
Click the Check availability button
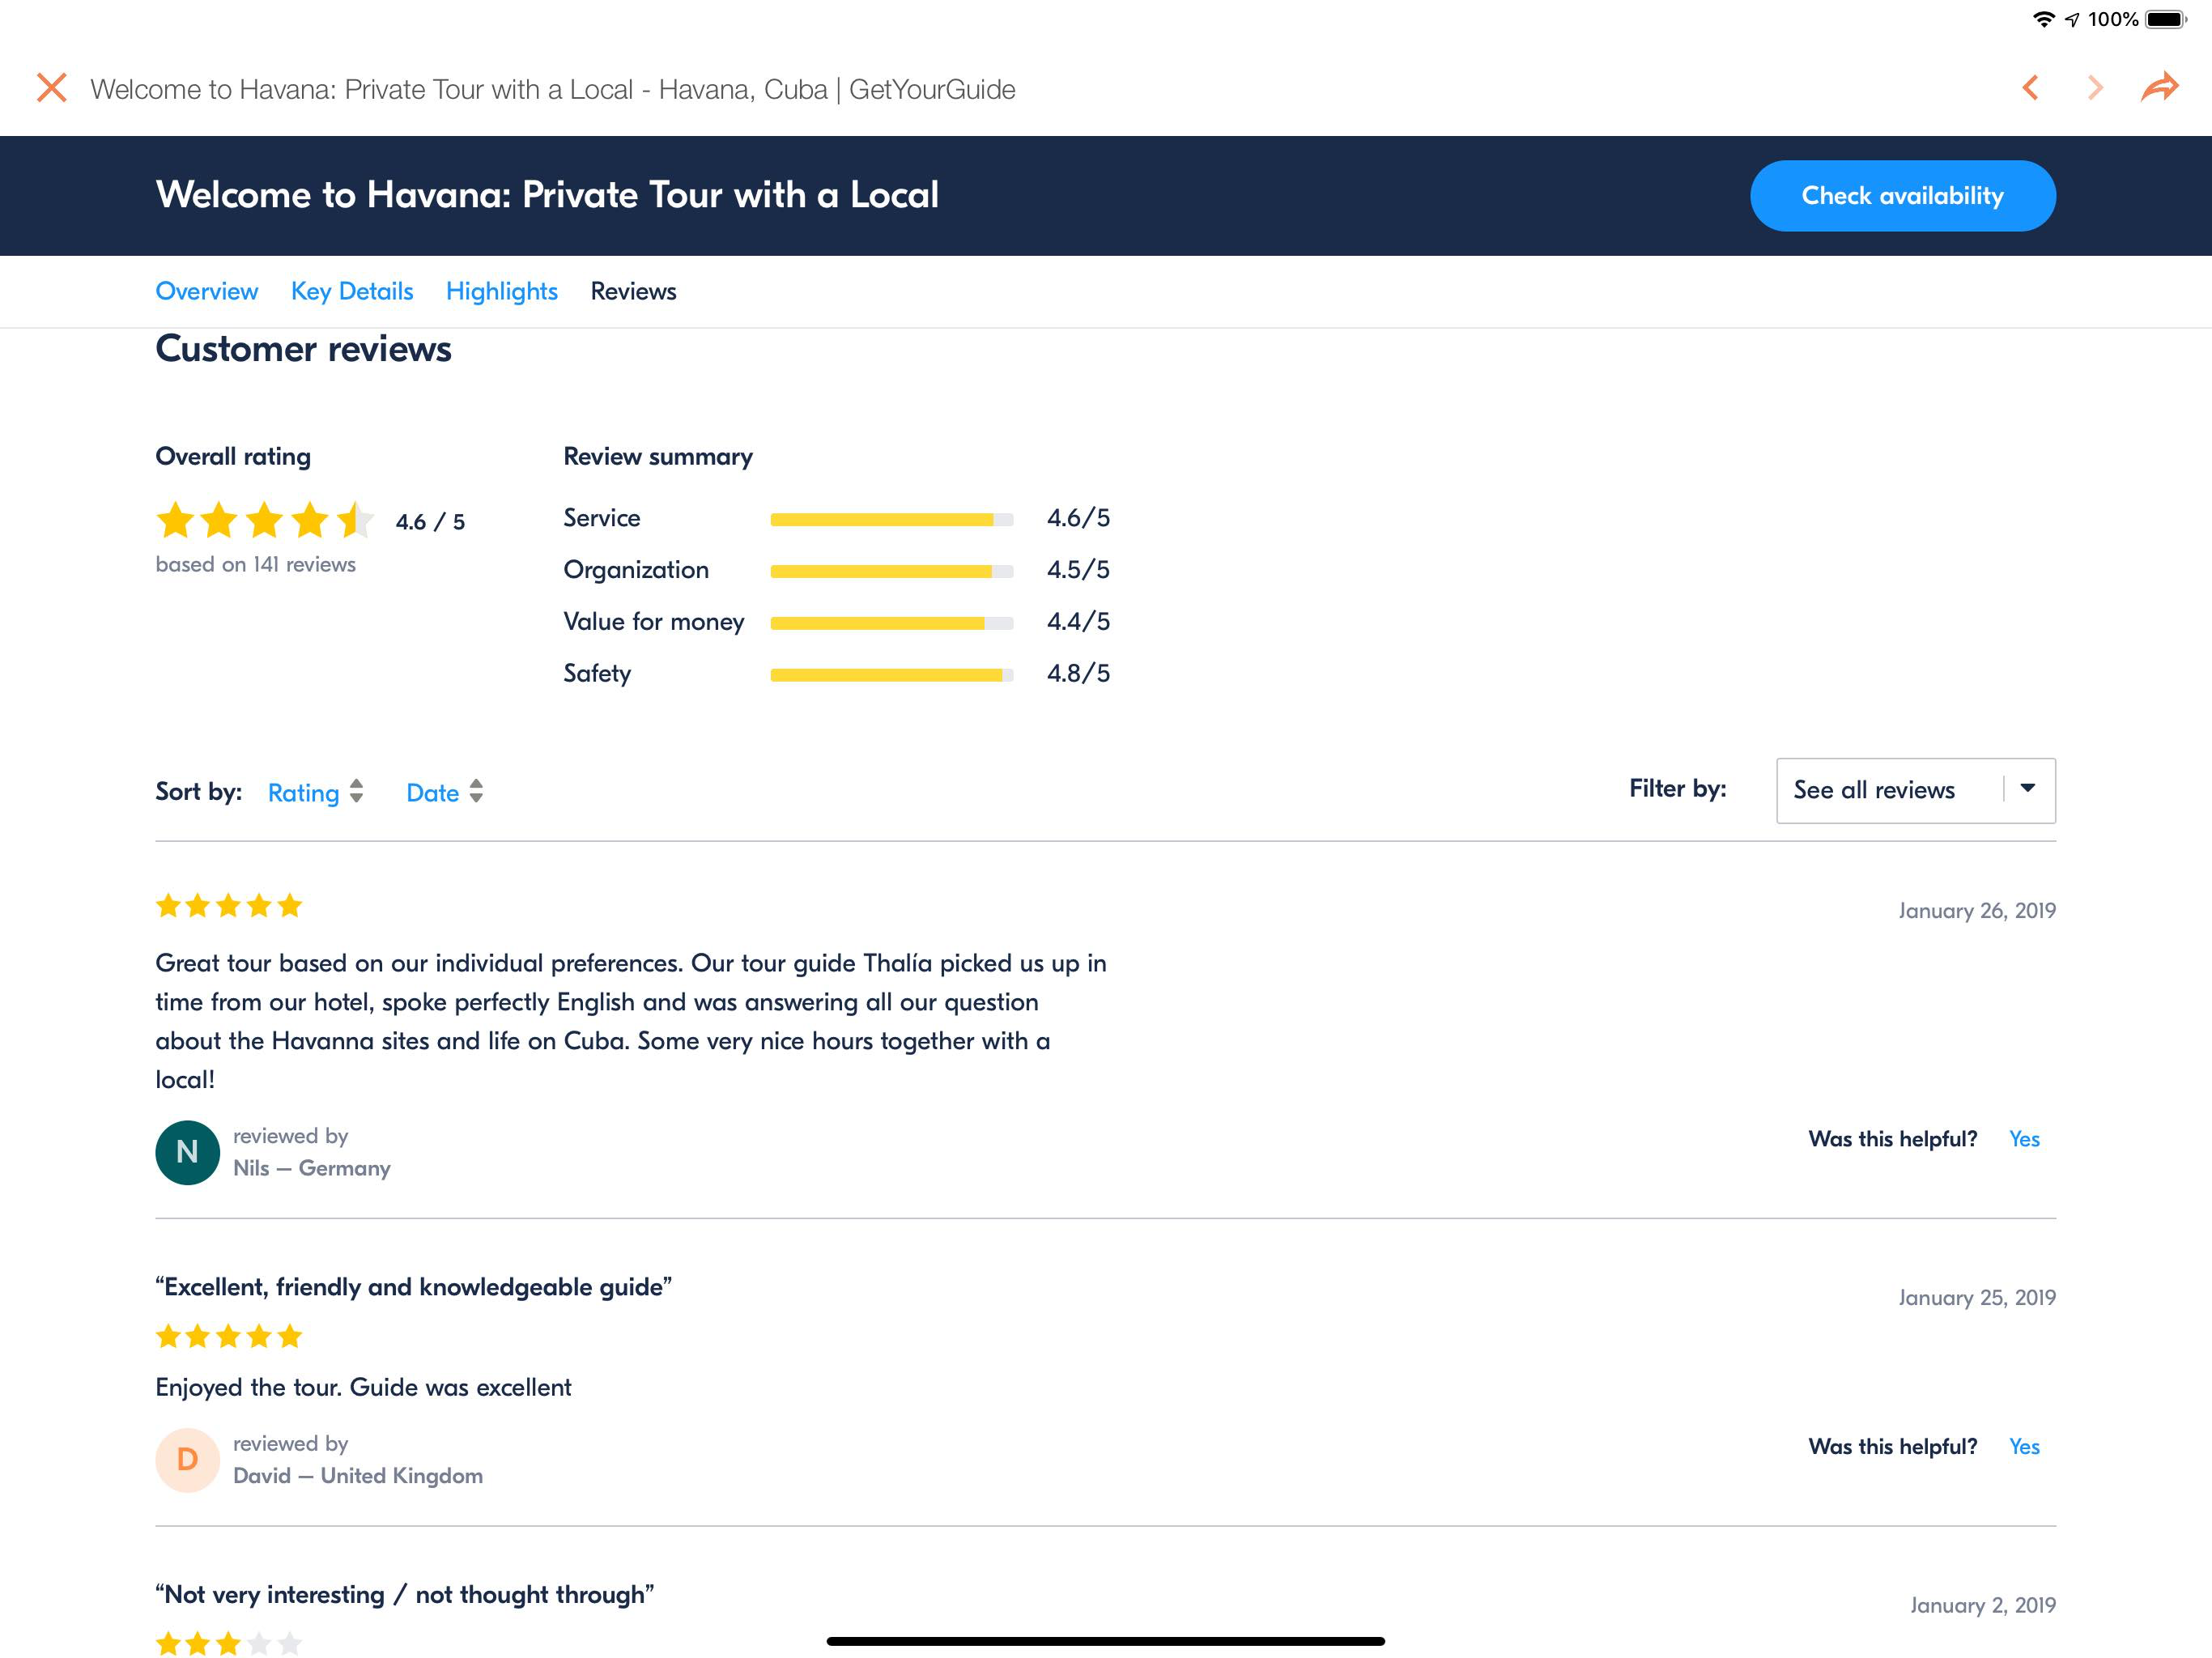click(1902, 195)
